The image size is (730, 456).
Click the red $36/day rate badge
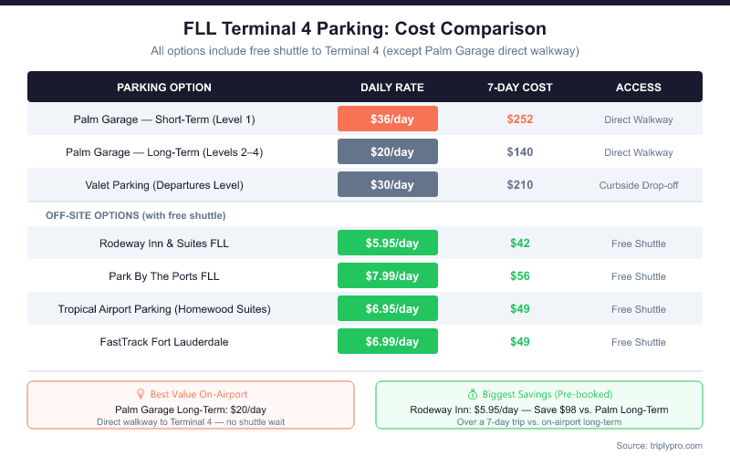point(388,119)
